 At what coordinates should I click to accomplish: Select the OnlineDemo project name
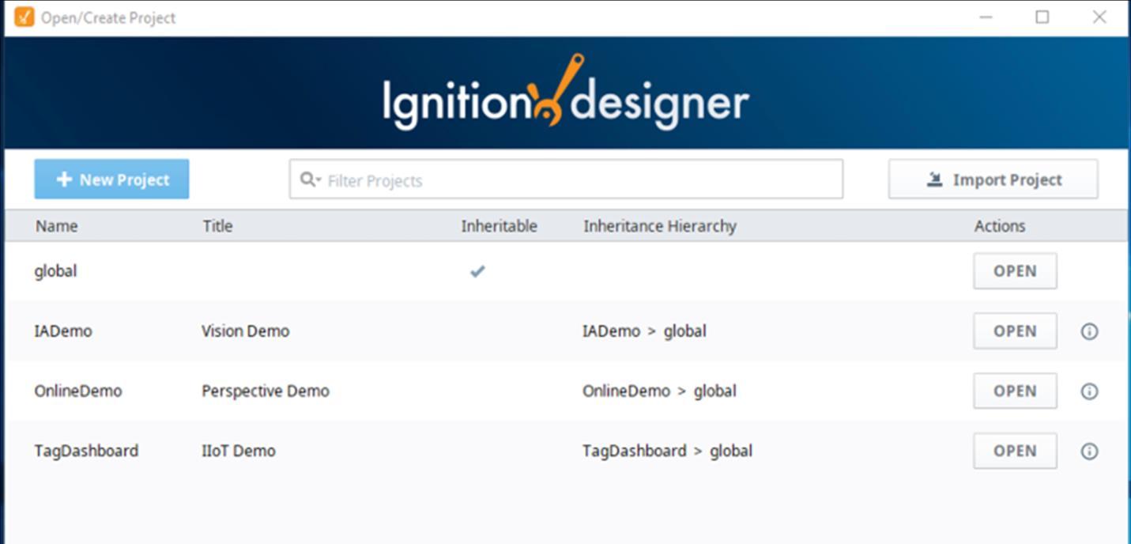(x=78, y=391)
